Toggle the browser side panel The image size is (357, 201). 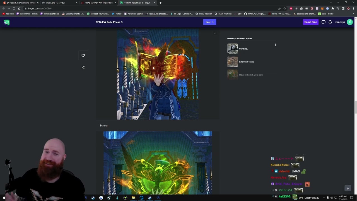[343, 8]
